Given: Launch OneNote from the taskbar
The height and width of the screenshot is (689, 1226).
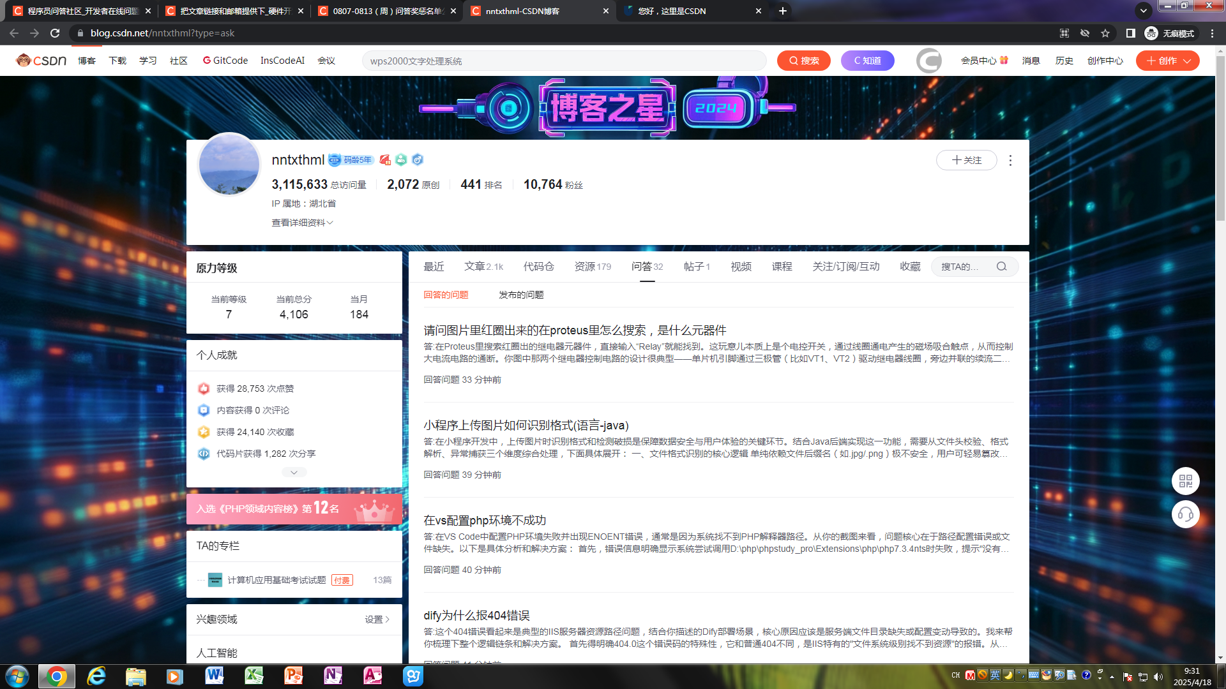Looking at the screenshot, I should coord(333,676).
